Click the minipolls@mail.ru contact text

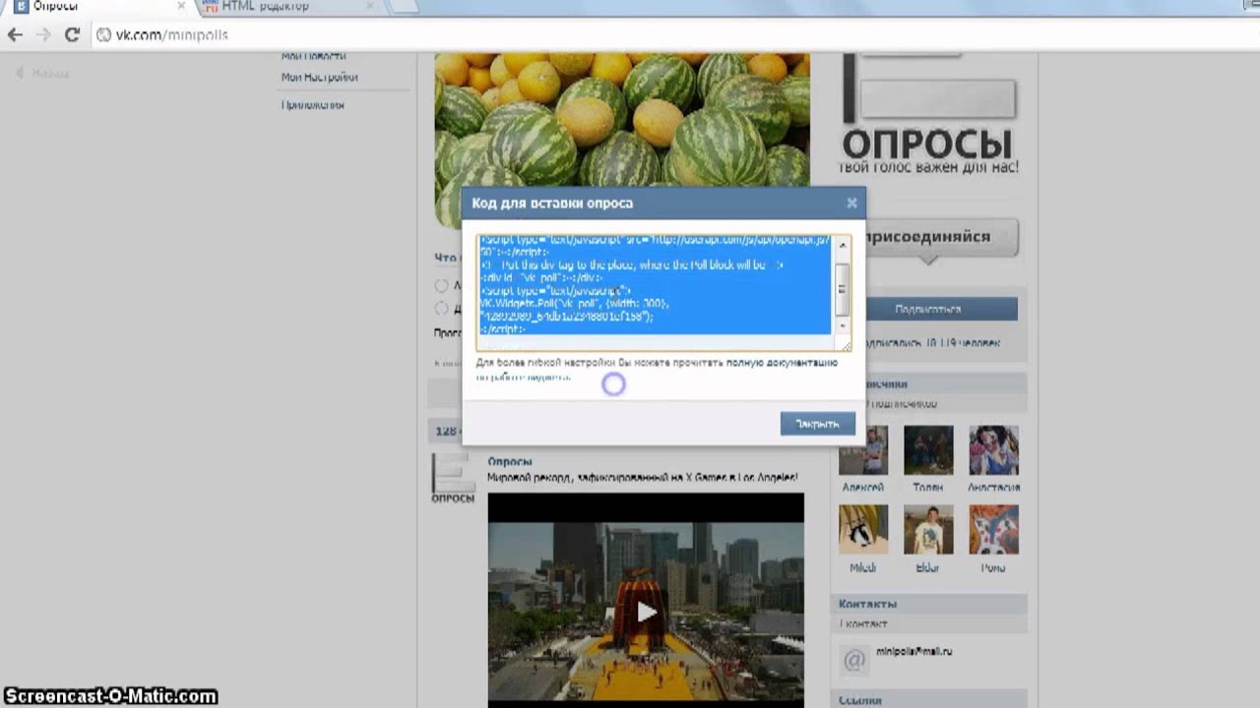pyautogui.click(x=914, y=652)
